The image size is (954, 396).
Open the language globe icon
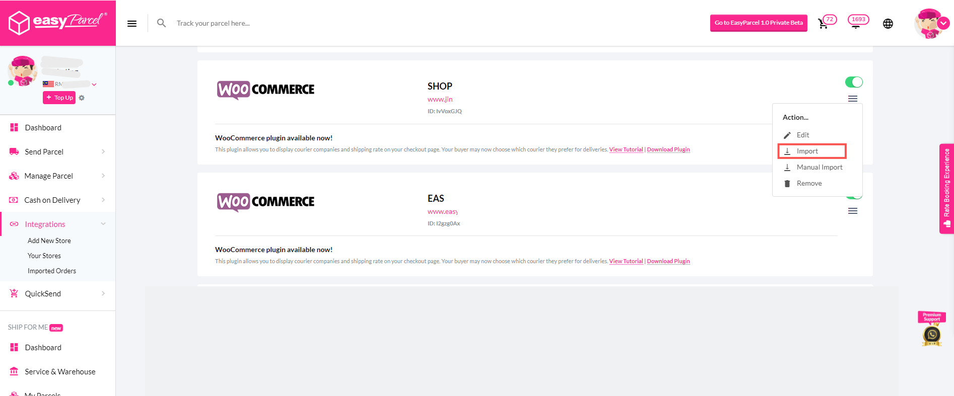pyautogui.click(x=888, y=24)
